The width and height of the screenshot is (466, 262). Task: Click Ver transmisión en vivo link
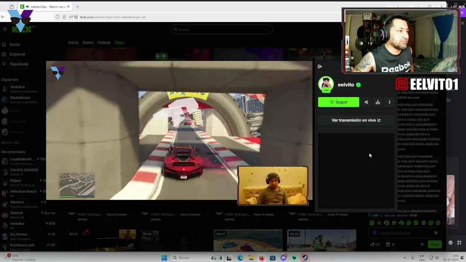356,120
